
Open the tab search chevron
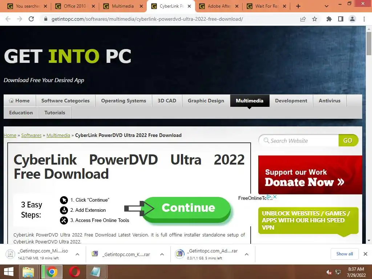327,7
